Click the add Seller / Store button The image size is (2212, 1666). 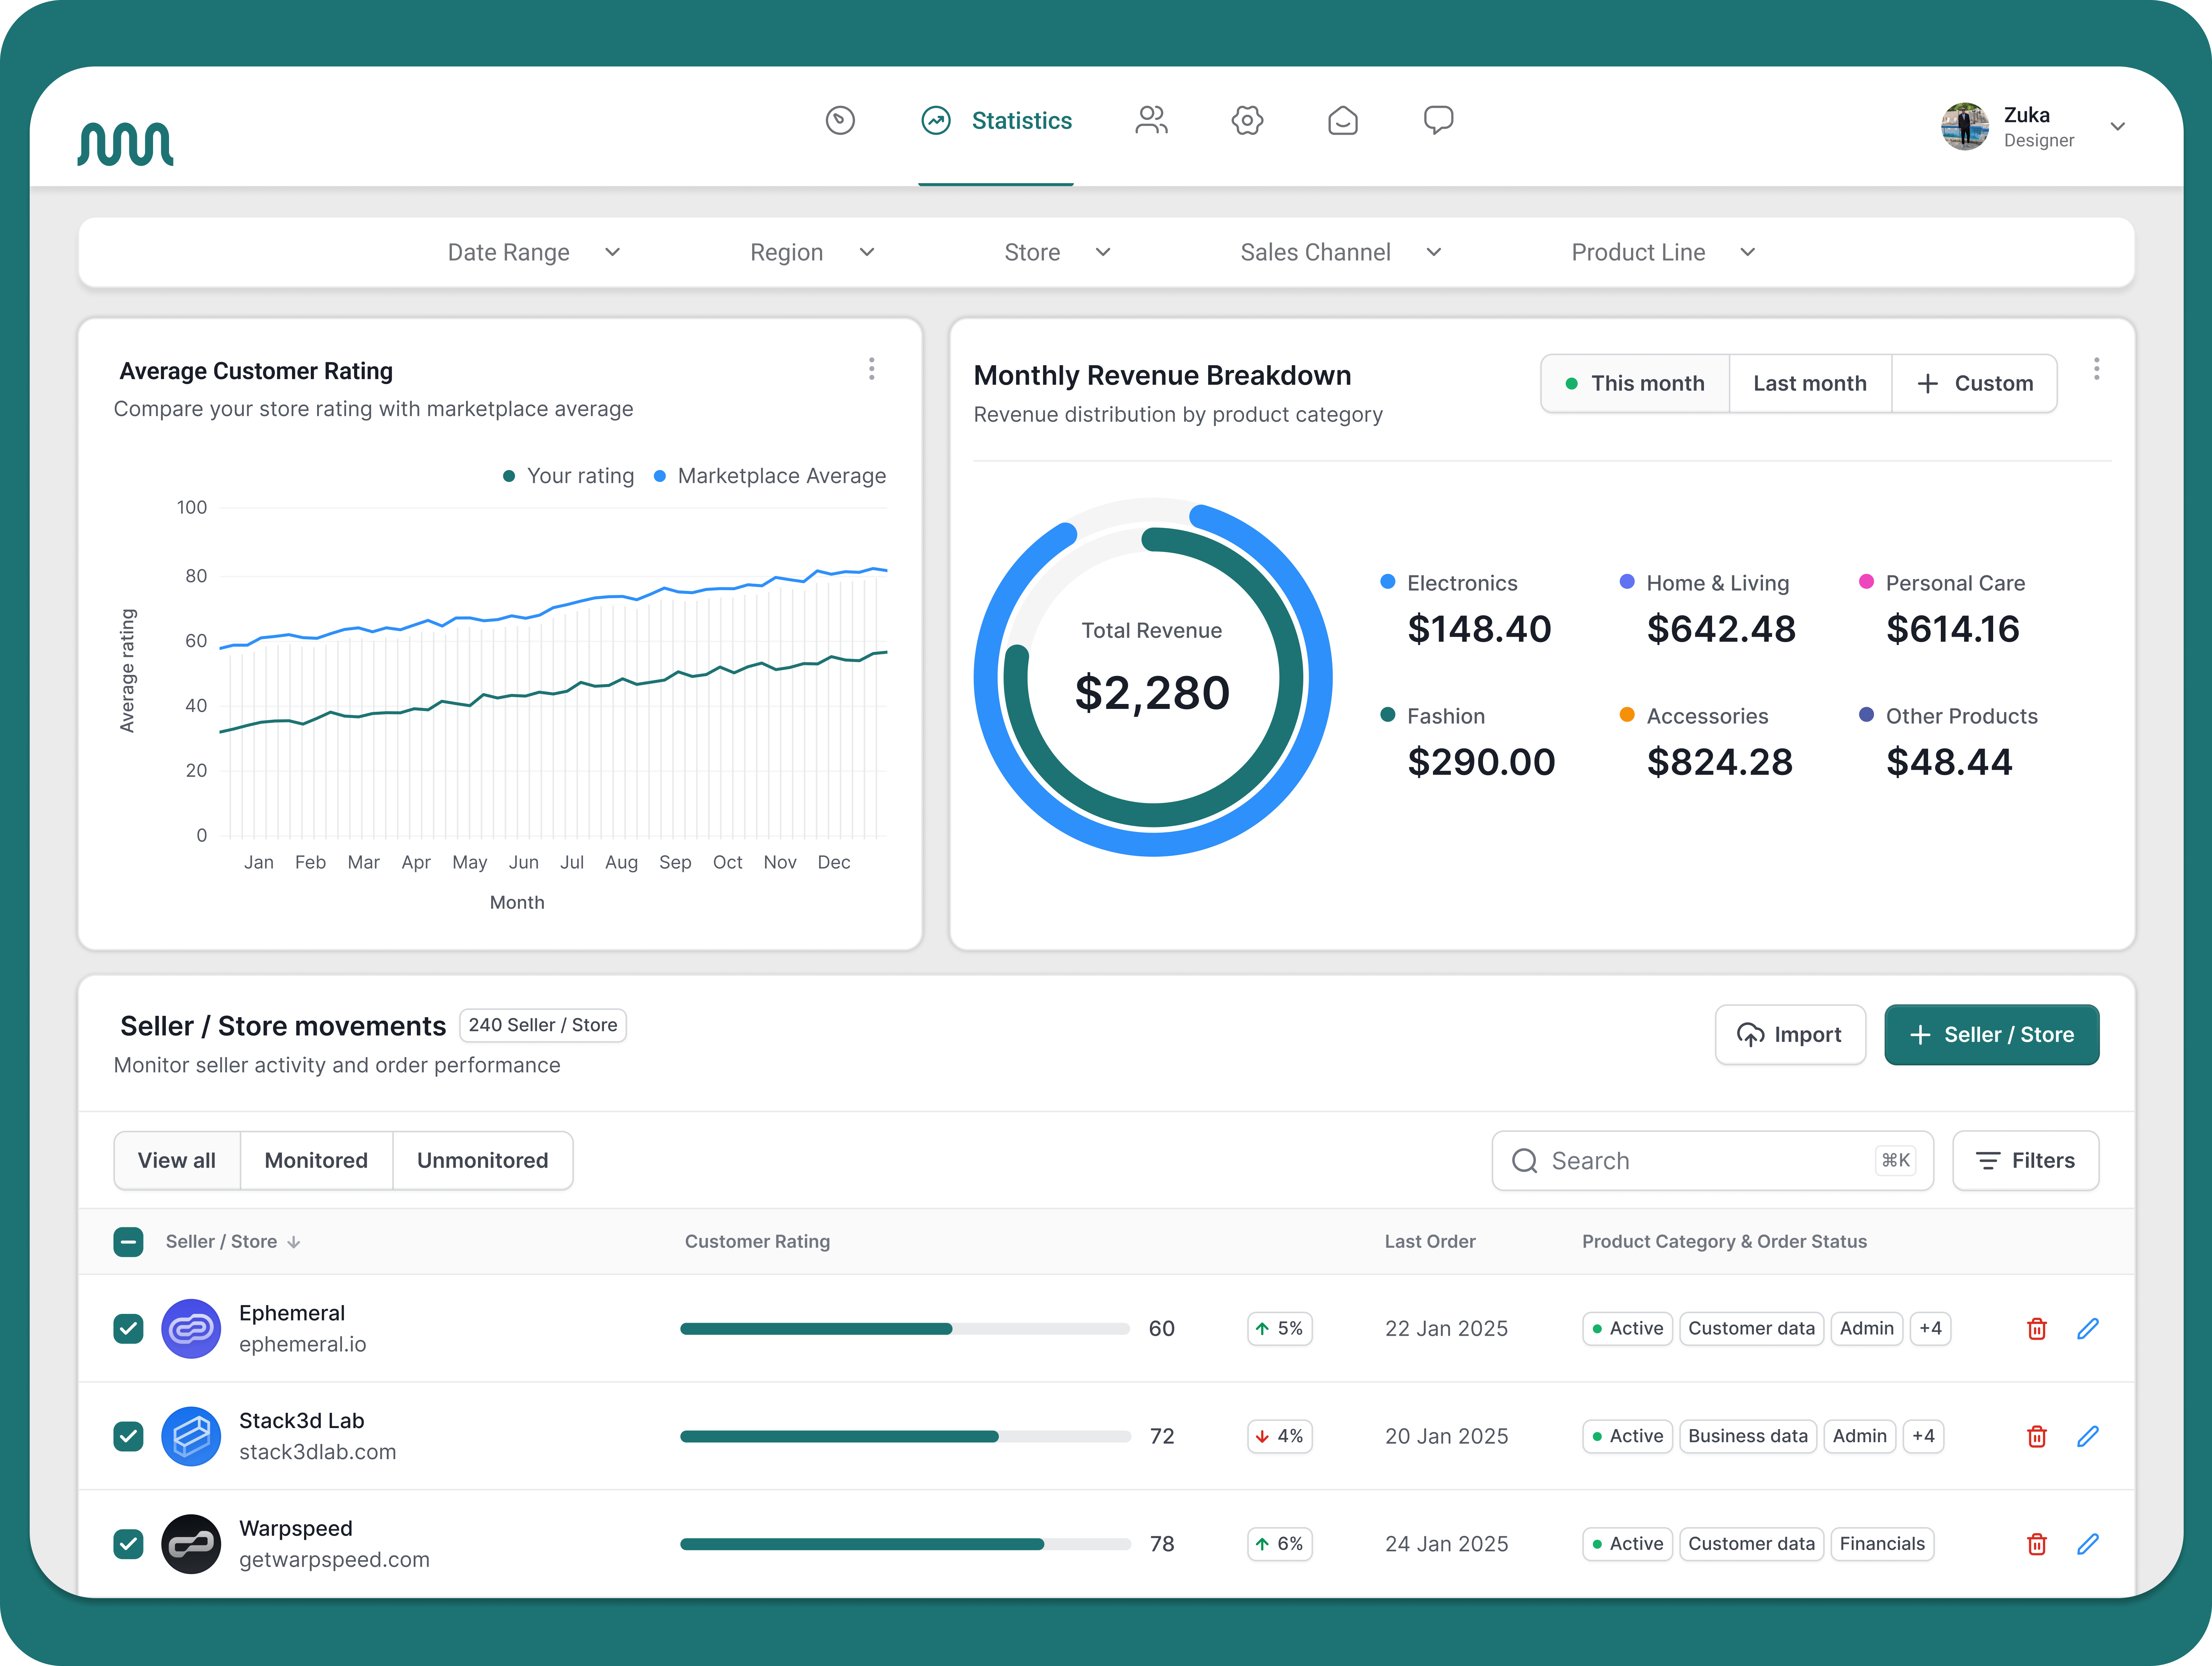pyautogui.click(x=1992, y=1035)
